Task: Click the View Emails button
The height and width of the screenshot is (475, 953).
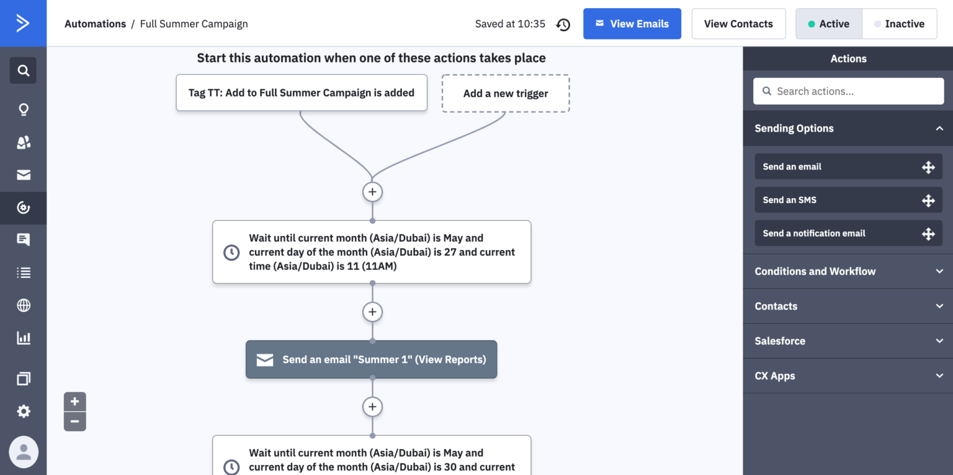Action: click(x=632, y=24)
